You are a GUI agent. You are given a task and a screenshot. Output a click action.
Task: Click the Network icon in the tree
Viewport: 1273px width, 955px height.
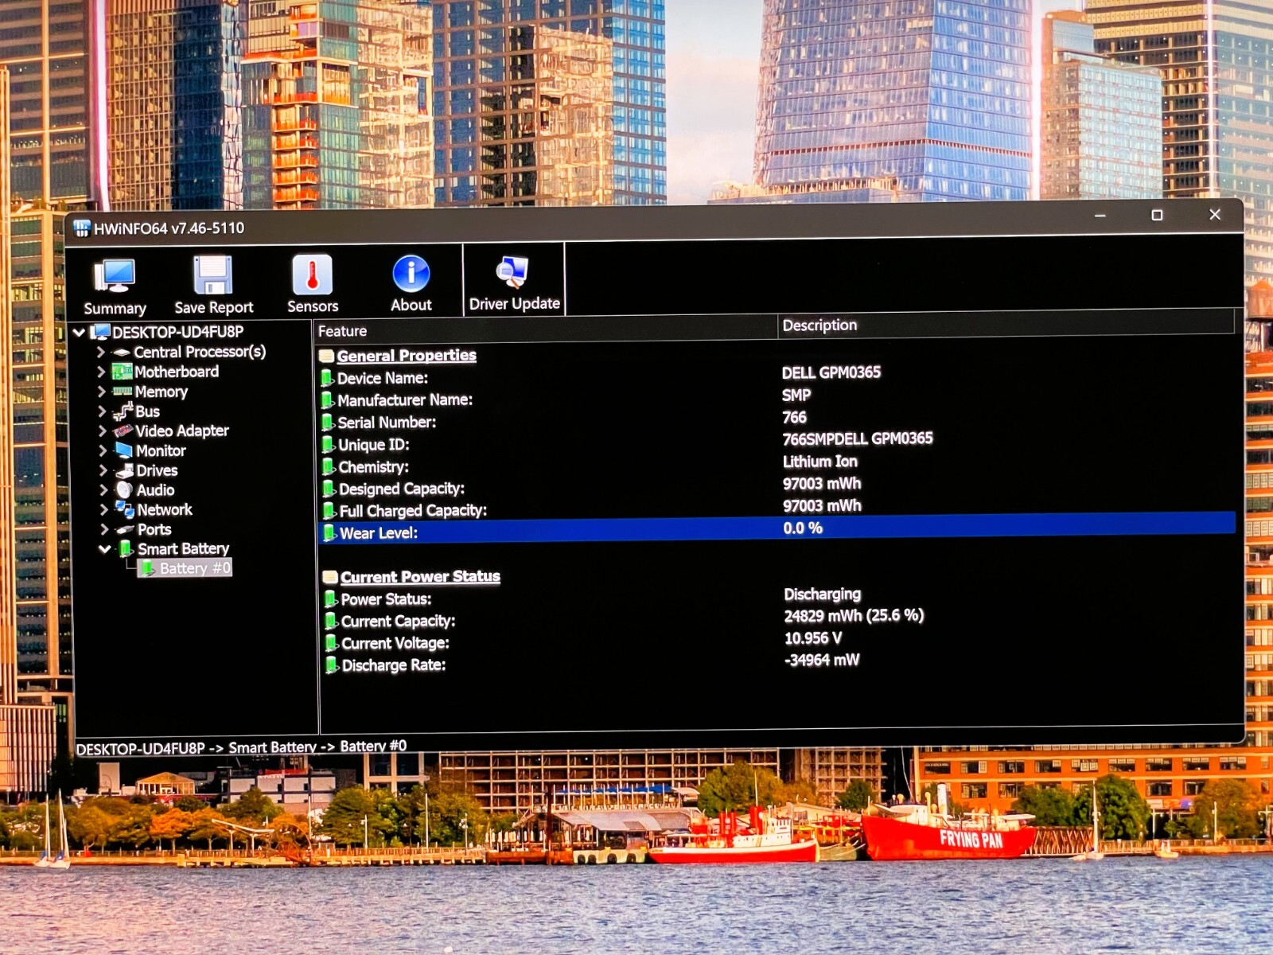(x=125, y=509)
